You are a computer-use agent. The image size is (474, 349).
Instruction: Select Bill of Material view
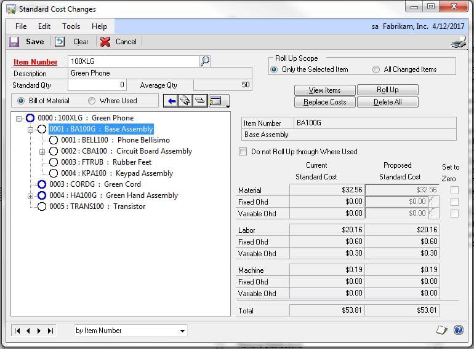21,101
